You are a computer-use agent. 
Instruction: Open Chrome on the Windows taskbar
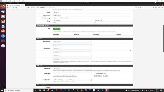point(44,90)
